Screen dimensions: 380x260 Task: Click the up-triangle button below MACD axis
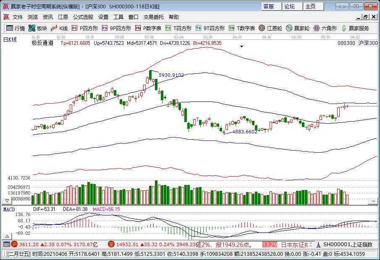(x=7, y=236)
